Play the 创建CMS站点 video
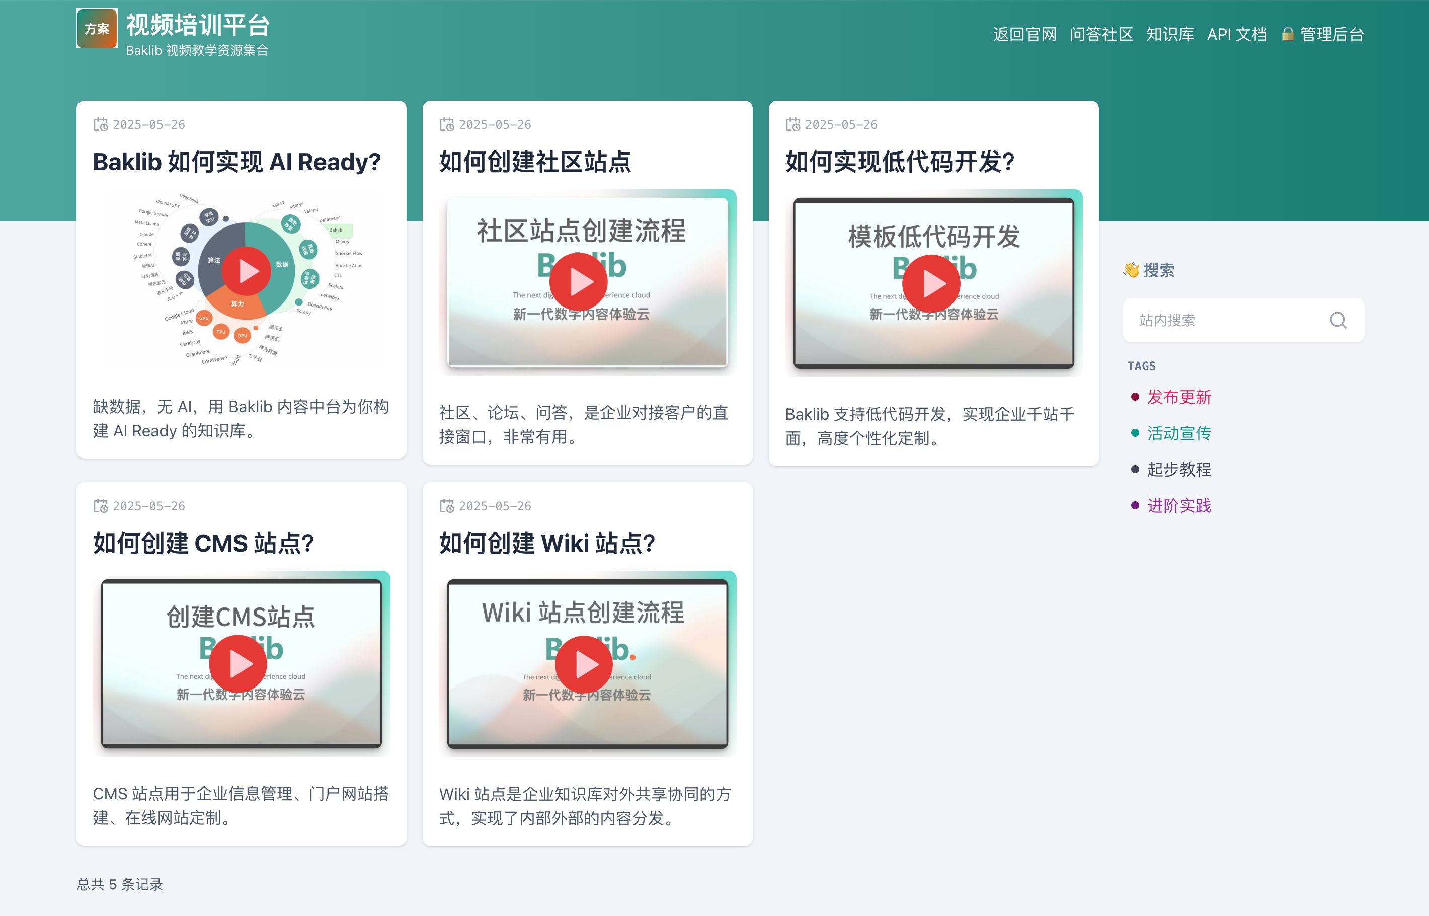Viewport: 1429px width, 916px height. coord(238,664)
